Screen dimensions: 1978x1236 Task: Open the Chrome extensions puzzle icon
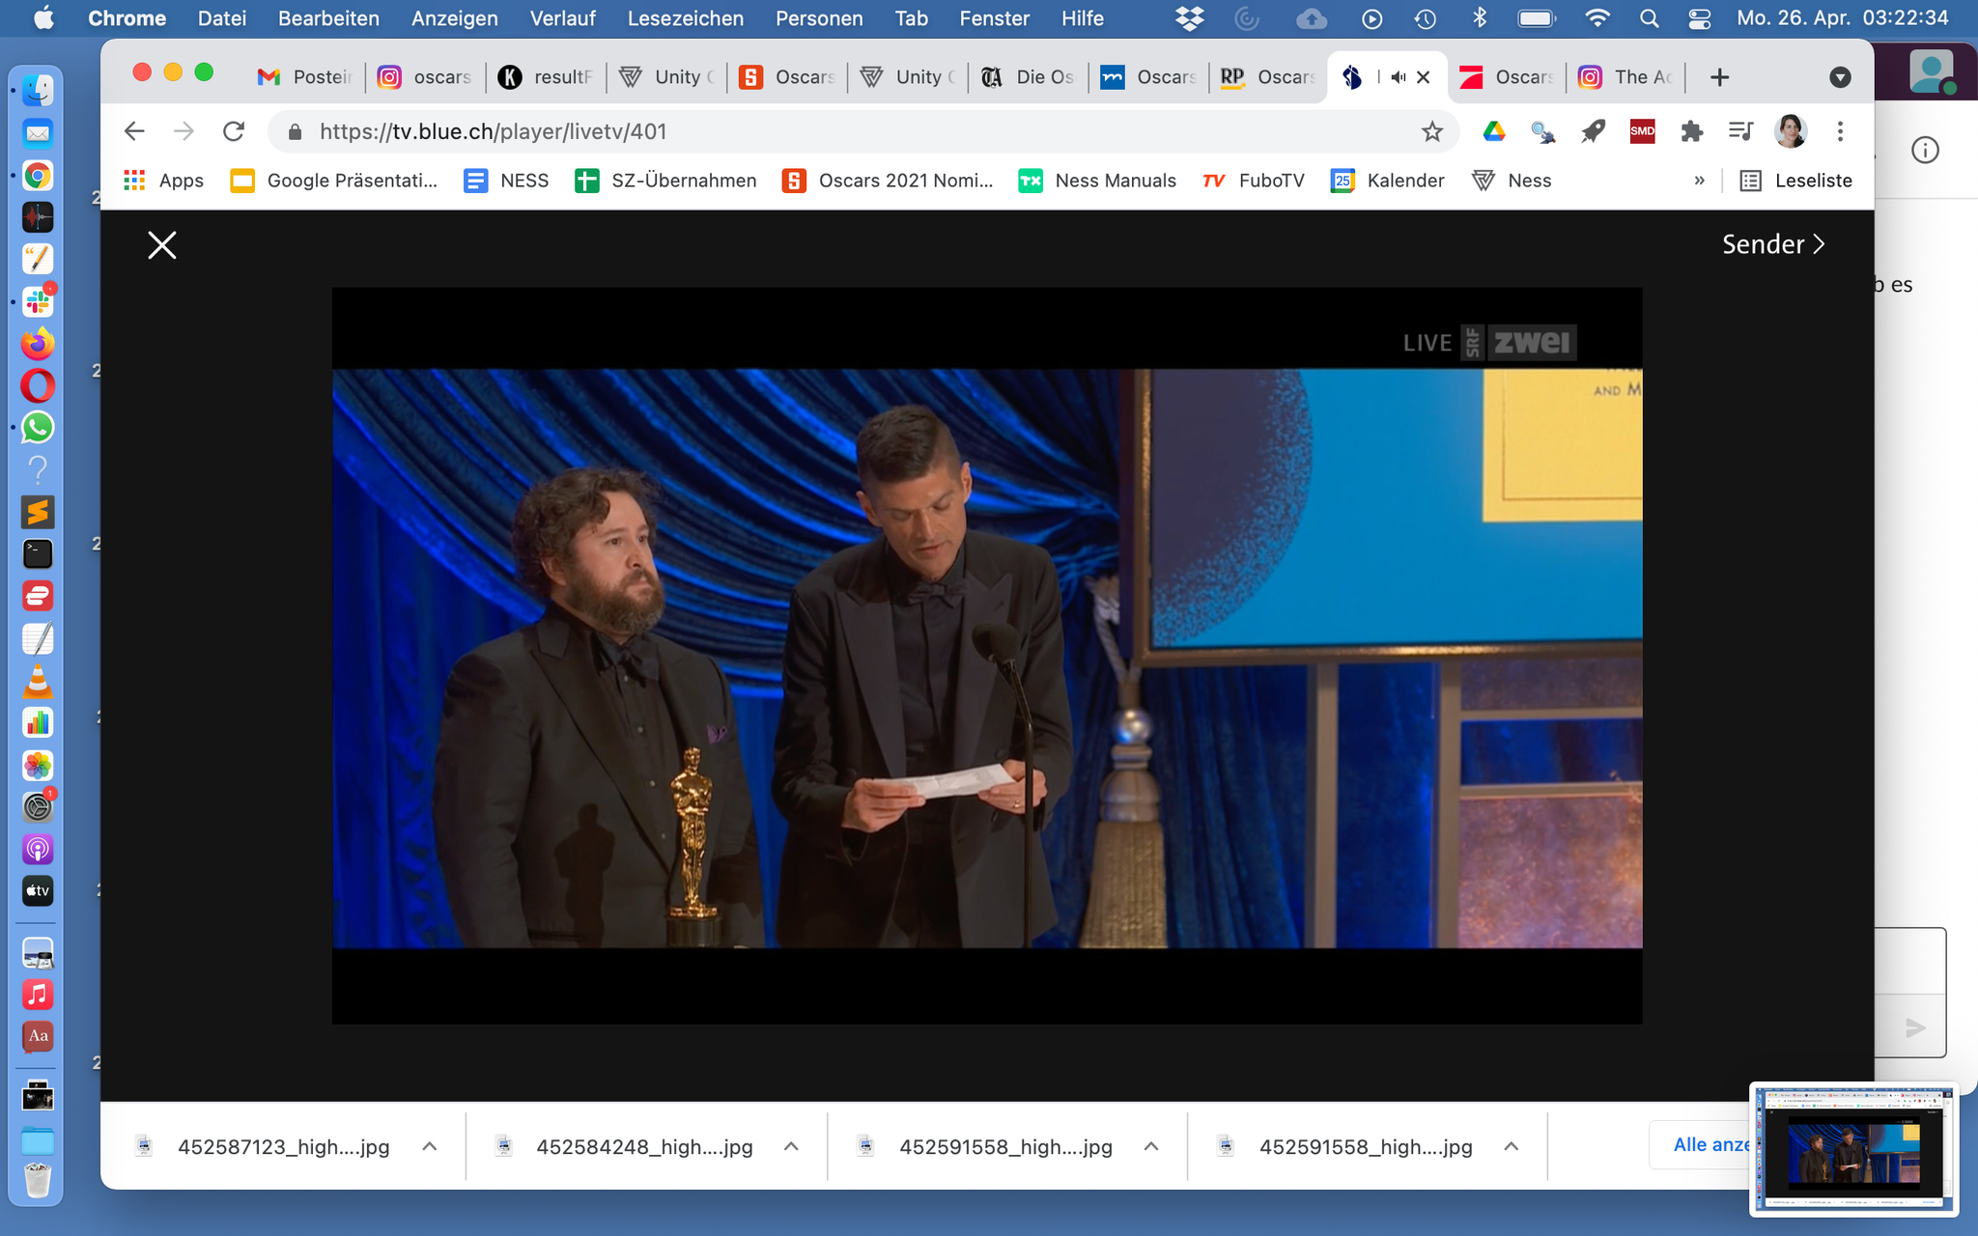pyautogui.click(x=1691, y=131)
